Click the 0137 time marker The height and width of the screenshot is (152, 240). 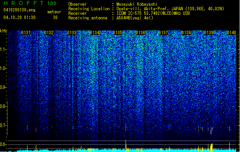(x=163, y=33)
